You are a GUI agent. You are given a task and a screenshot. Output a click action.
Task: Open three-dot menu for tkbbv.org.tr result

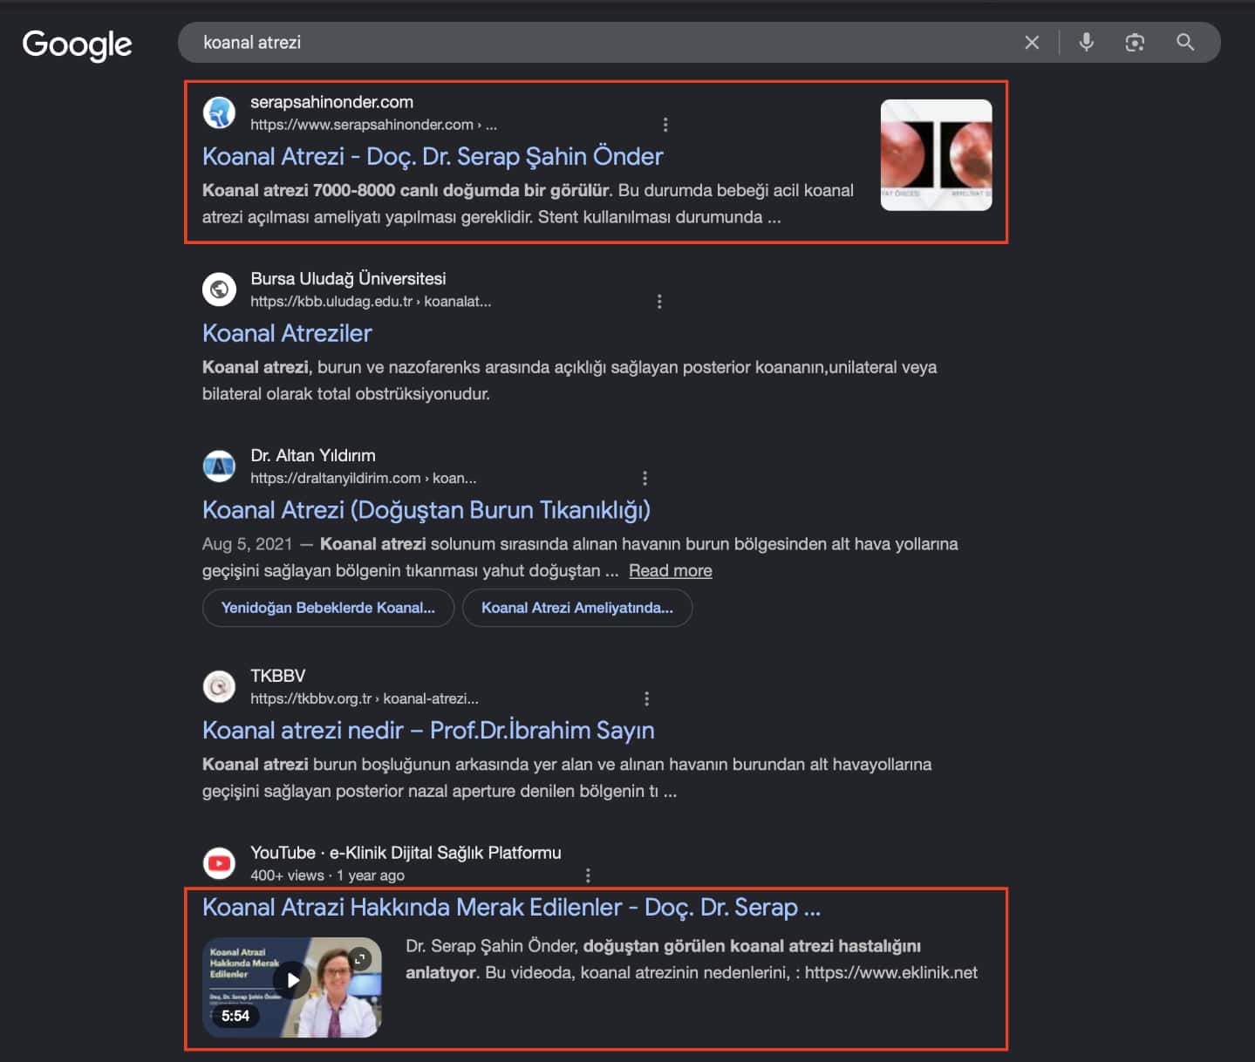tap(646, 698)
